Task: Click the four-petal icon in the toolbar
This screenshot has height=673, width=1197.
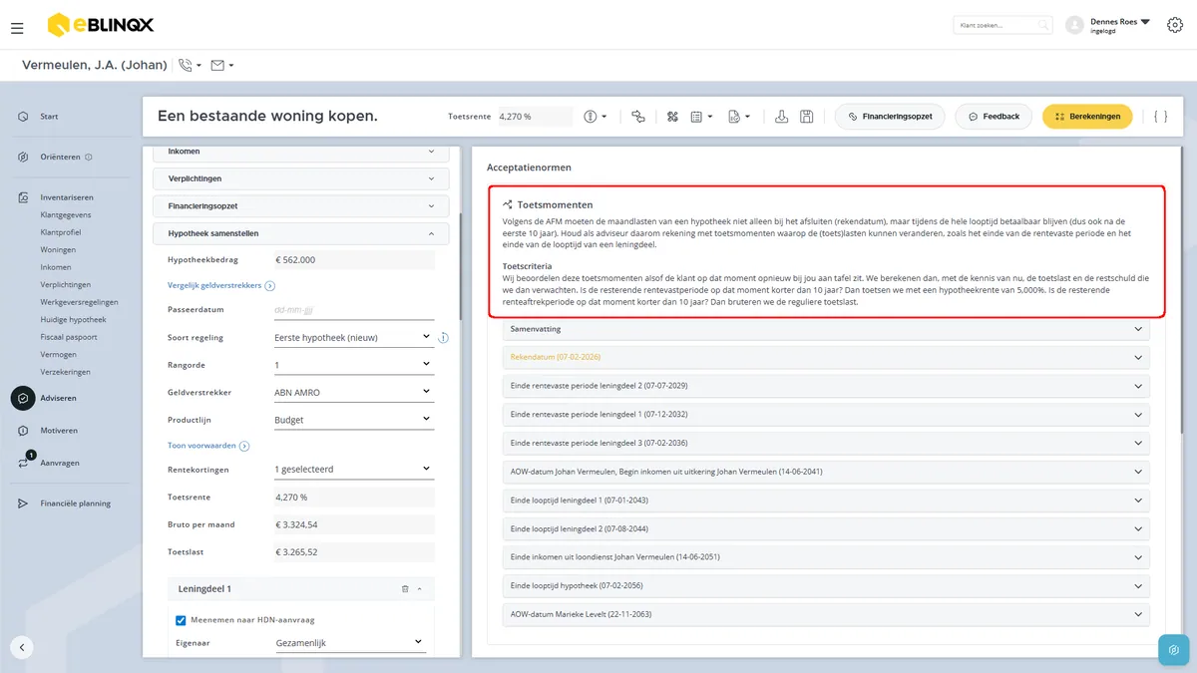Action: (x=672, y=117)
